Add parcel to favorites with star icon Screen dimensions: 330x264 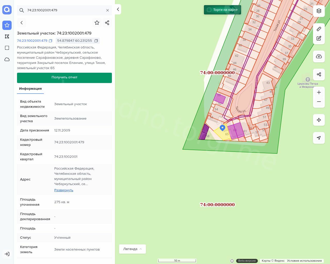pyautogui.click(x=97, y=23)
